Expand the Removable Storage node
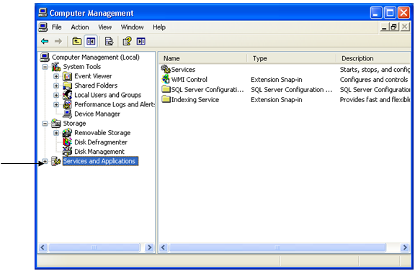This screenshot has width=415, height=271. point(56,133)
